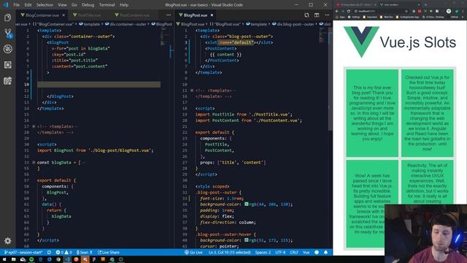Open the Live Share view in activity bar
The width and height of the screenshot is (467, 263).
click(8, 80)
